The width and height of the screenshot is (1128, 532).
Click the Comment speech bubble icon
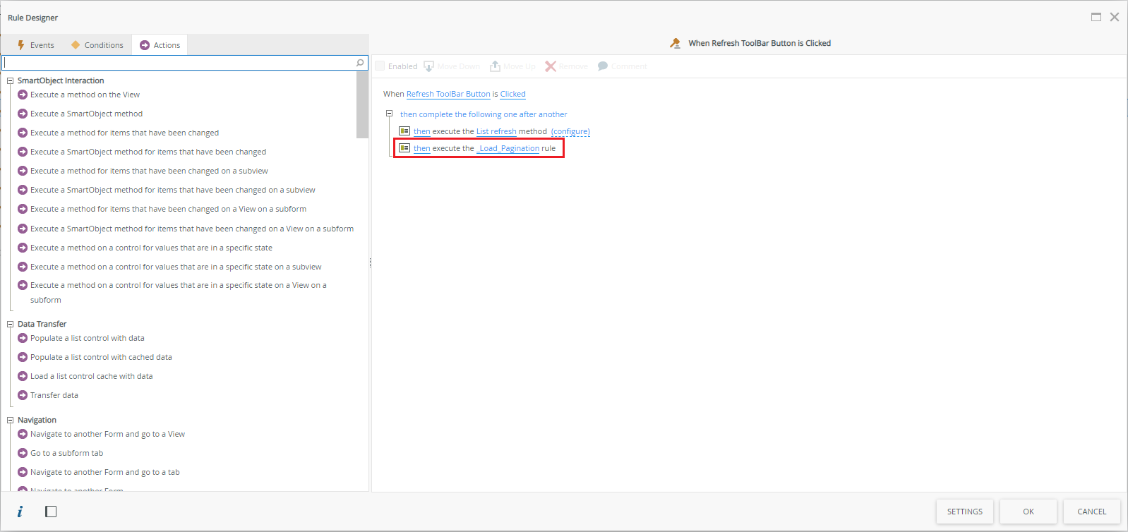pyautogui.click(x=603, y=66)
